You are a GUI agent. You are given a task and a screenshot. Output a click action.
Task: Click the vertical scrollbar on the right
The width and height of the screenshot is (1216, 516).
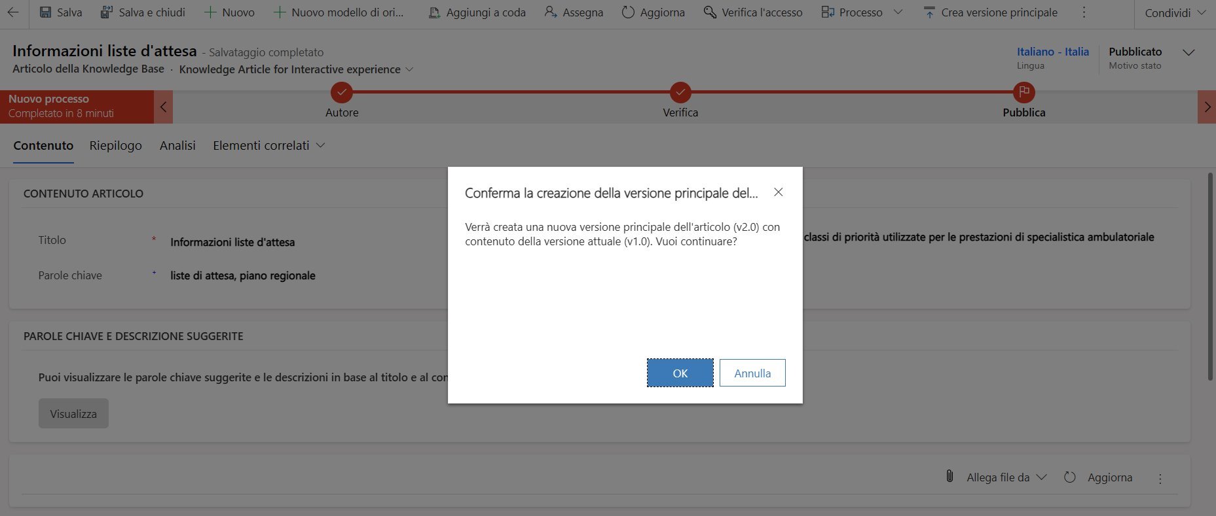tap(1210, 276)
